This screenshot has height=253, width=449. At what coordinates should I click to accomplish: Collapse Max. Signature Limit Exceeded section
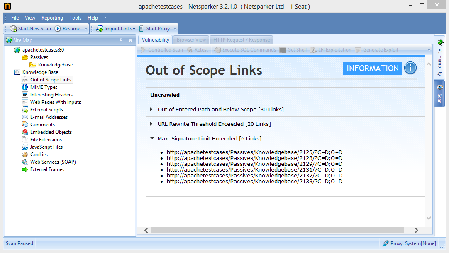coord(151,138)
